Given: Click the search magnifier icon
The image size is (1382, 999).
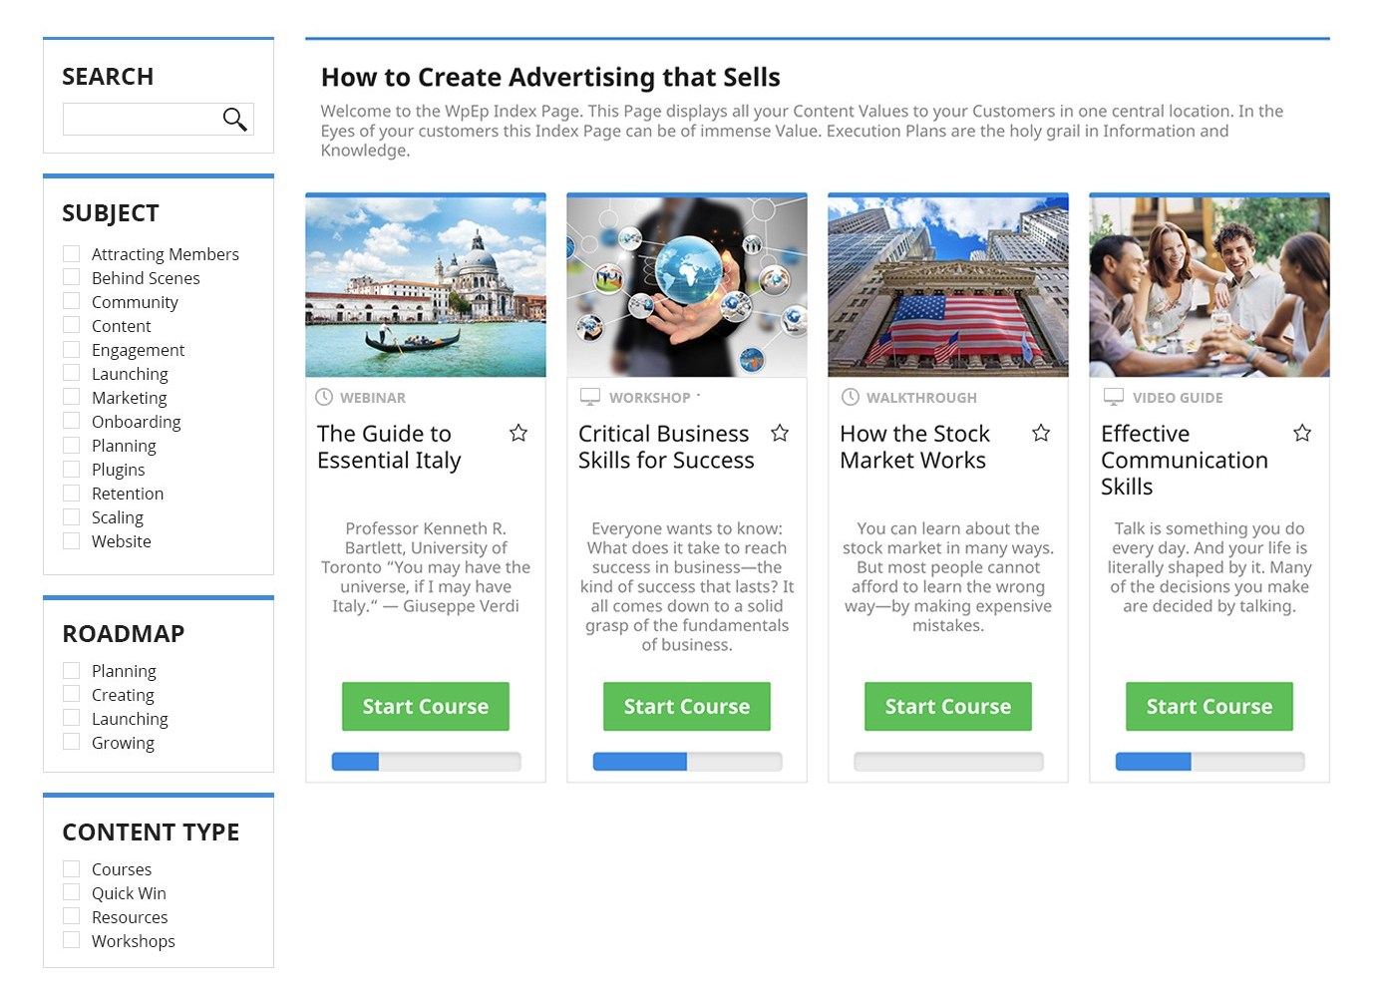Looking at the screenshot, I should (x=234, y=120).
